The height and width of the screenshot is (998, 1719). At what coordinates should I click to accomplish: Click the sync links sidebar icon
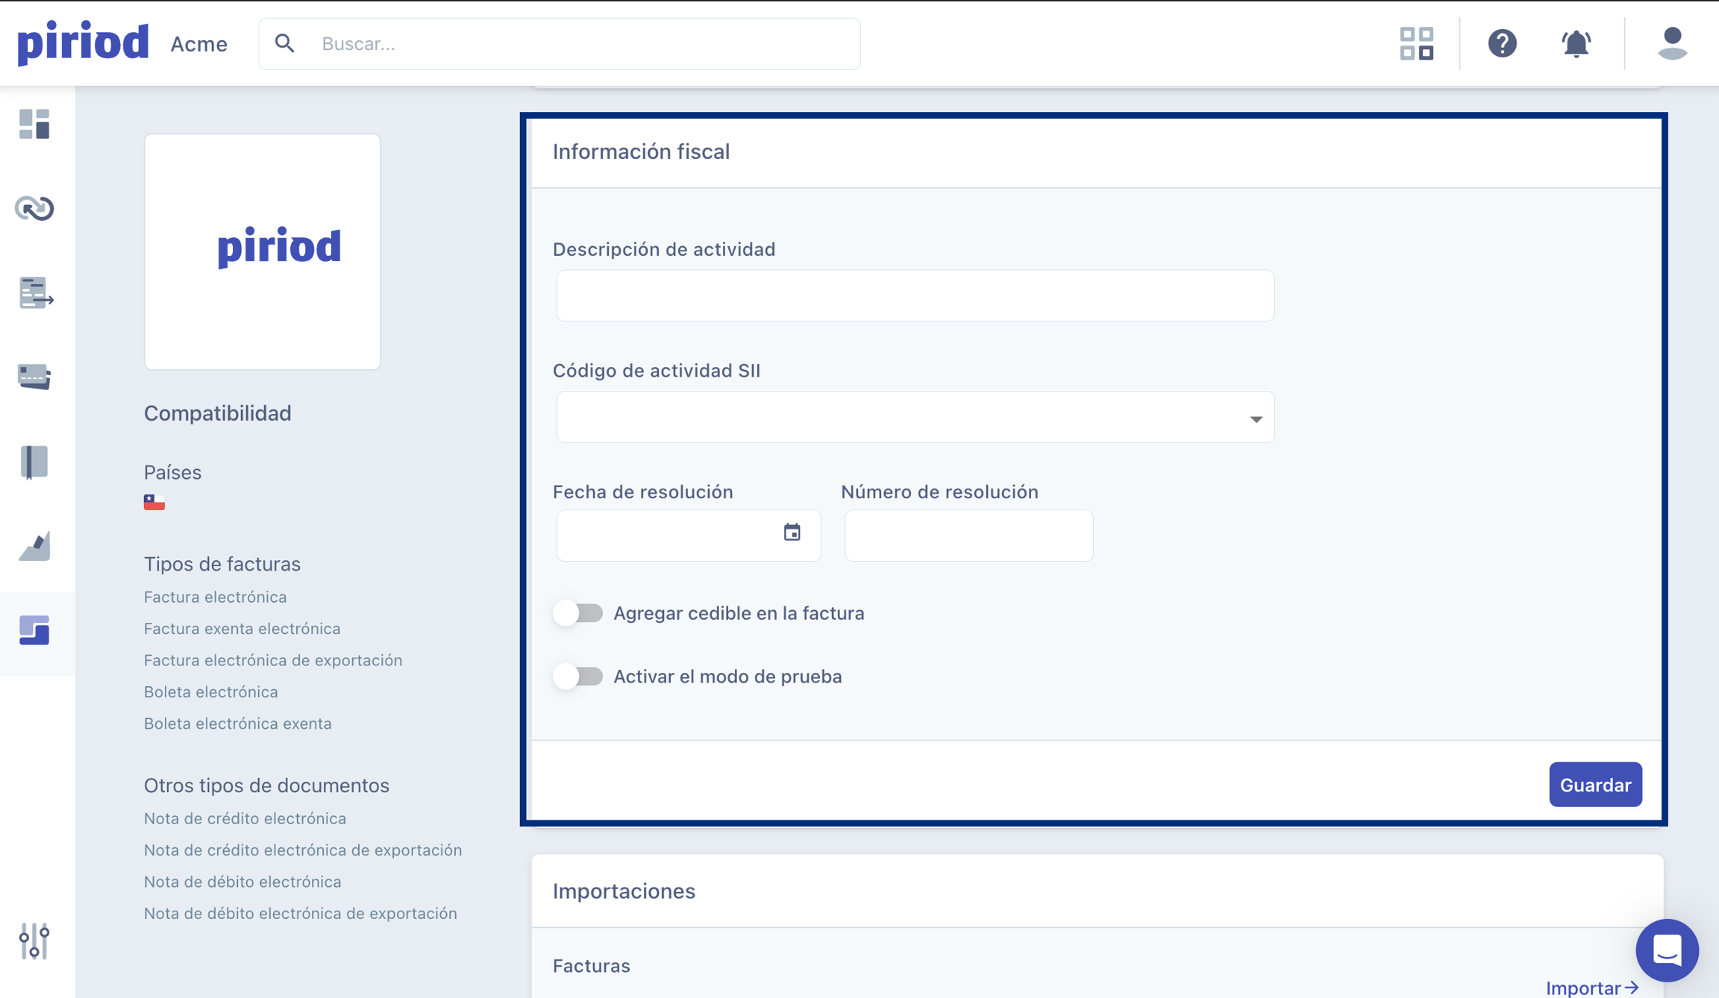(x=34, y=208)
